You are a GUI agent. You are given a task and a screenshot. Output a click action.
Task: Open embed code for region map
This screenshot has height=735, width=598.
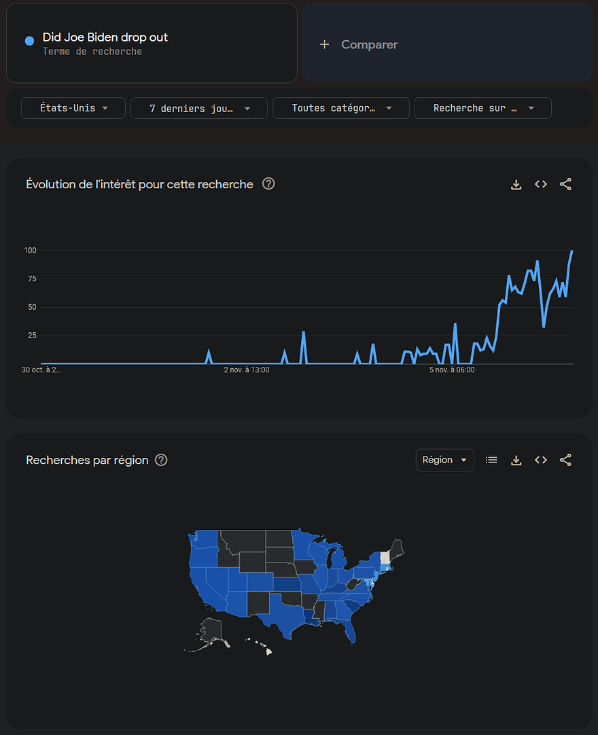point(541,460)
